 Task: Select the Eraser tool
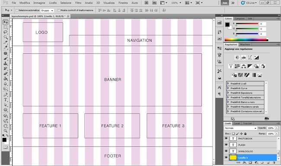pos(6,73)
